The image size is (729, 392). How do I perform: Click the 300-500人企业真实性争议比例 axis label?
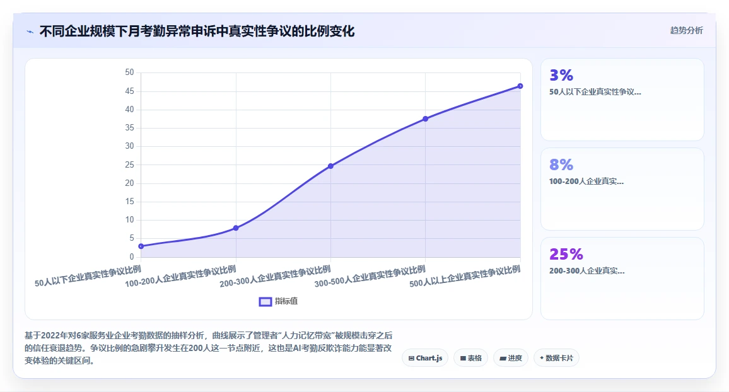click(370, 276)
